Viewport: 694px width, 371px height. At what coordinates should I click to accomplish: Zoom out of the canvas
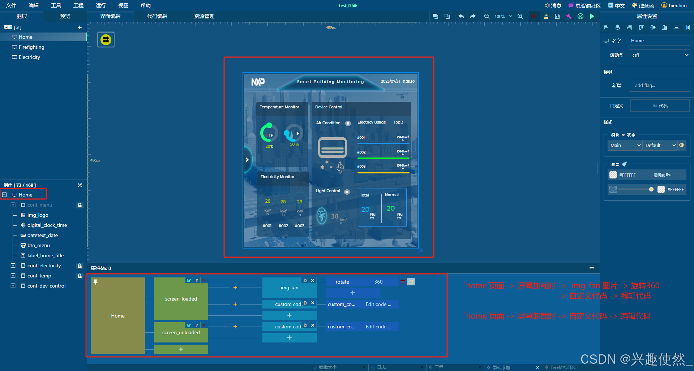tap(487, 16)
